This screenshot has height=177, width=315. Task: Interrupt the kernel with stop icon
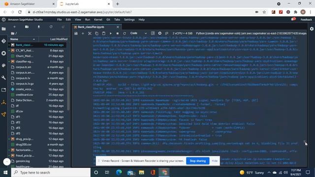[118, 33]
